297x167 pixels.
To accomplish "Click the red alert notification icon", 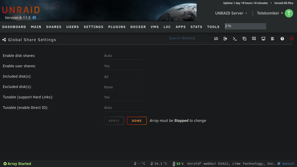I will click(292, 39).
